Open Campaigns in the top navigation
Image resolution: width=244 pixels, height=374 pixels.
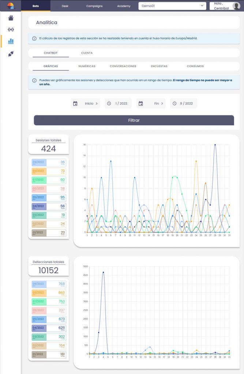coord(94,6)
